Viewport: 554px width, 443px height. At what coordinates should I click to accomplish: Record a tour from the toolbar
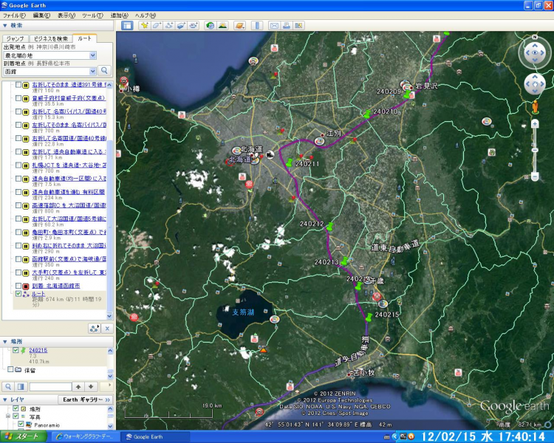(x=194, y=25)
